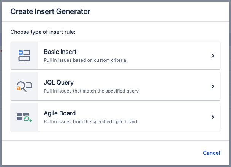Screen dimensions: 231x167
Task: Expand Agile Board via its chevron
Action: coord(213,117)
